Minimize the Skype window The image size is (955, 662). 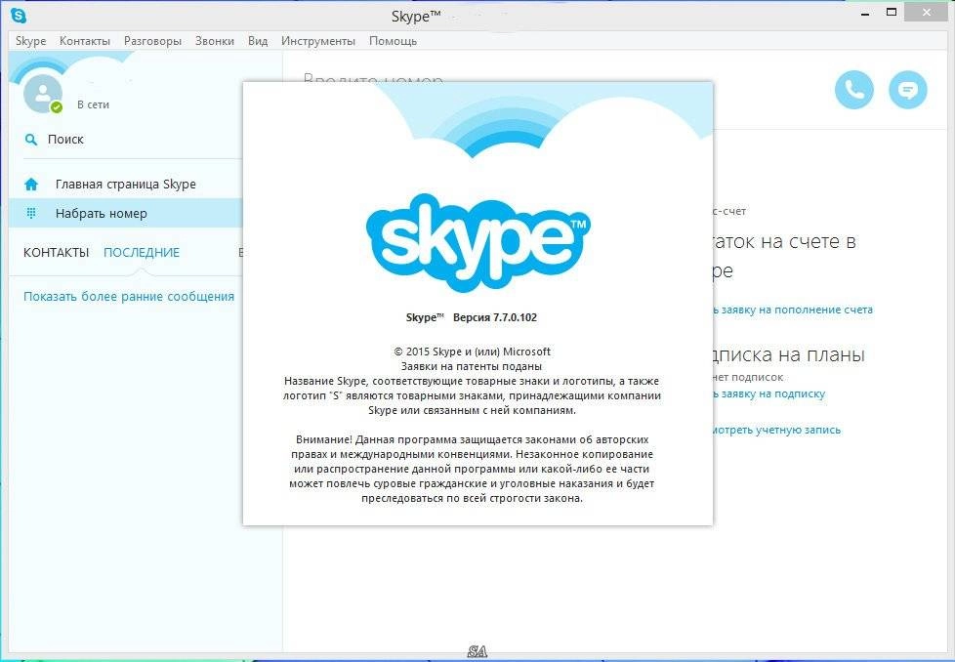coord(865,14)
